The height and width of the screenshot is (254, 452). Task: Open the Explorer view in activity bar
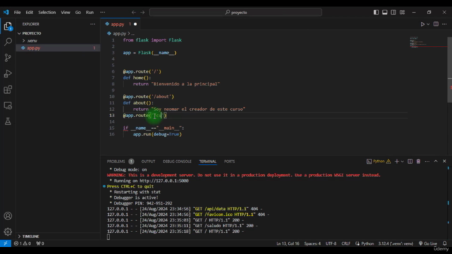coord(8,26)
